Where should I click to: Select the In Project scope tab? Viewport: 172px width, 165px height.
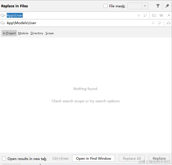[9, 33]
